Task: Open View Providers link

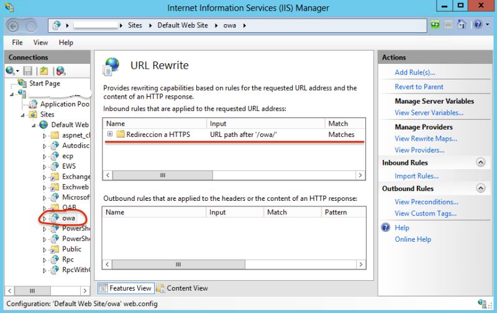Action: pyautogui.click(x=419, y=150)
